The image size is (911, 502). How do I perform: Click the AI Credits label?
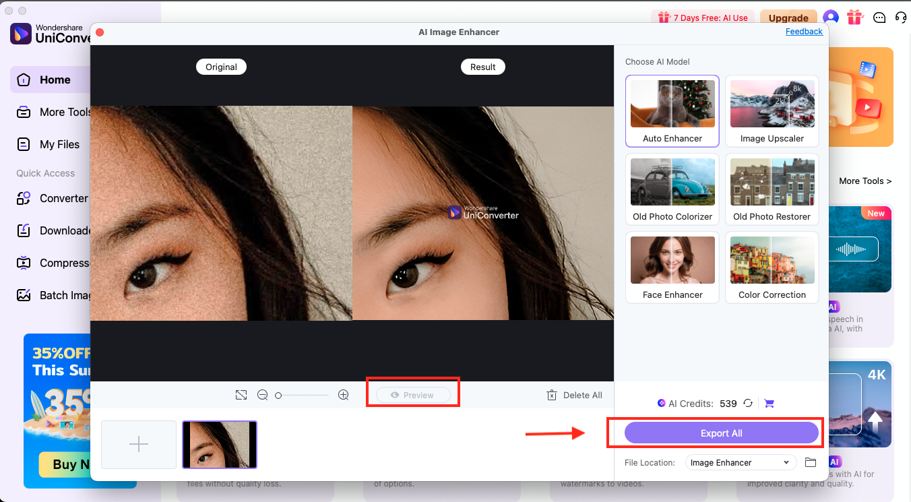tap(691, 404)
